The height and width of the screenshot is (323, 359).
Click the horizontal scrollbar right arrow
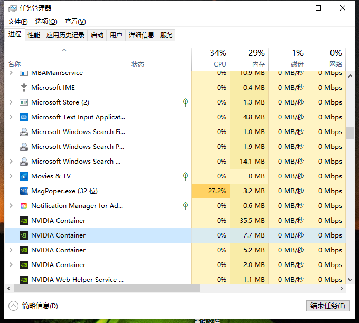coord(342,289)
